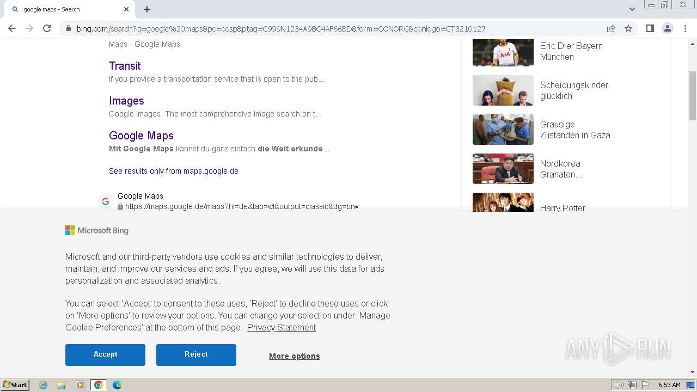The image size is (697, 392).
Task: Open the Scheidungskinder glücklich thumbnail
Action: (503, 90)
